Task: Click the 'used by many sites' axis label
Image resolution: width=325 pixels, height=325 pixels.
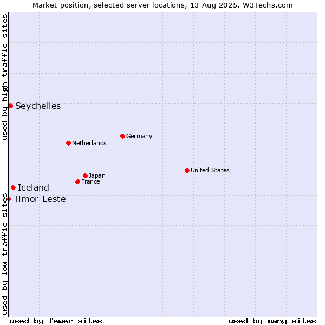Action: 272,321
